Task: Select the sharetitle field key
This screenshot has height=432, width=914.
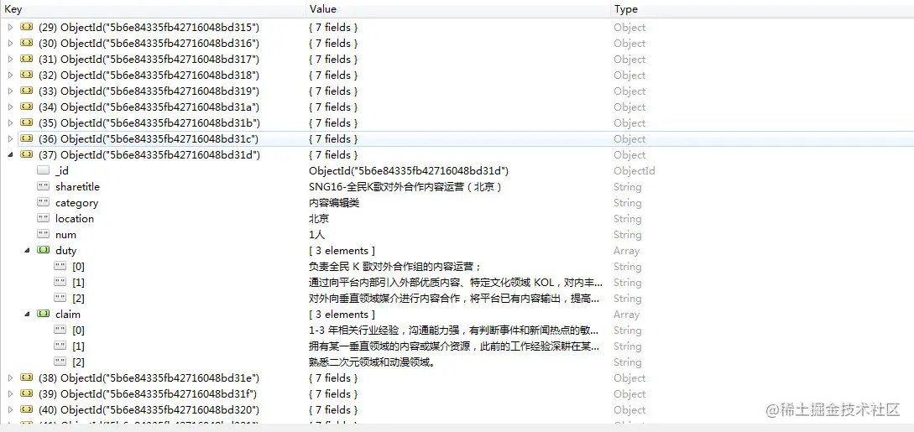Action: [x=77, y=187]
